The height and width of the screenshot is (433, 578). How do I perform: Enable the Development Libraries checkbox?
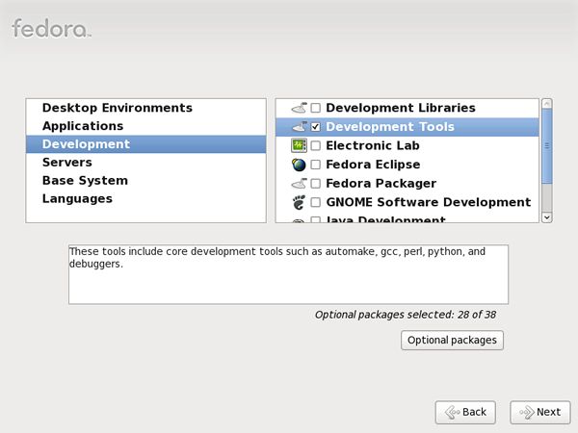coord(316,108)
